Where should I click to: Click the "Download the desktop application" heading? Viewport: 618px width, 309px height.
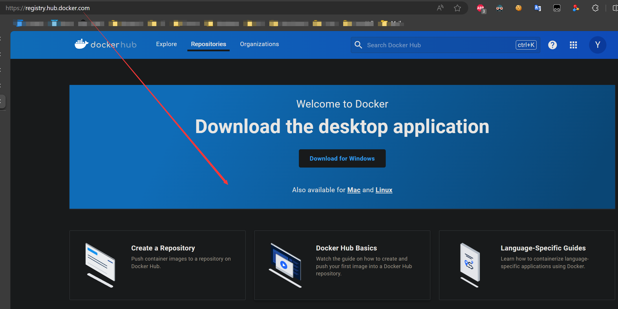tap(342, 127)
